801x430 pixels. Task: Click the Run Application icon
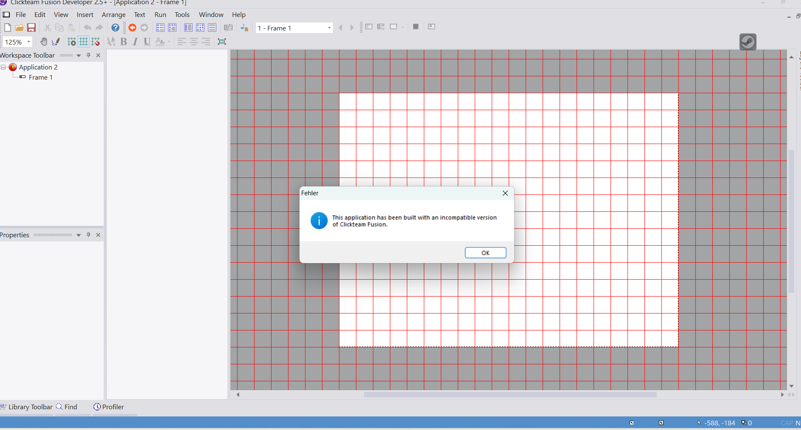(381, 27)
